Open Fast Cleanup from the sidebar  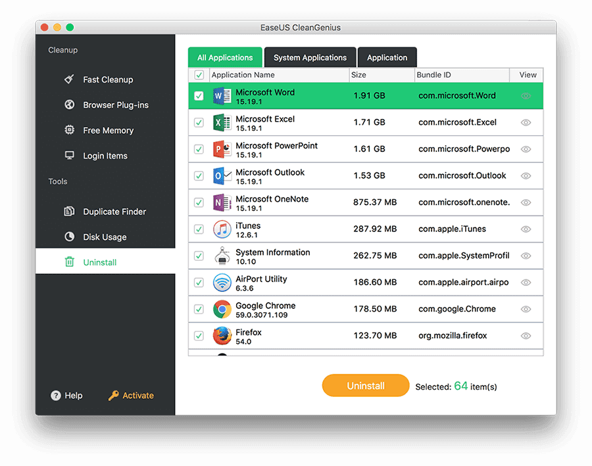coord(105,80)
